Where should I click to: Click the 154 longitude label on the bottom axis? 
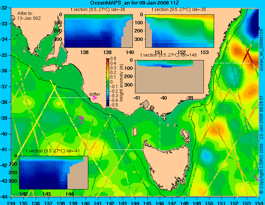pyautogui.click(x=259, y=203)
